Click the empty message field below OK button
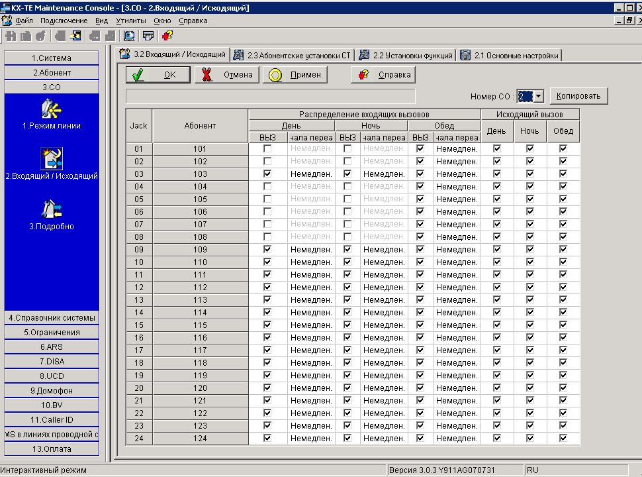Image resolution: width=642 pixels, height=477 pixels. coord(270,96)
